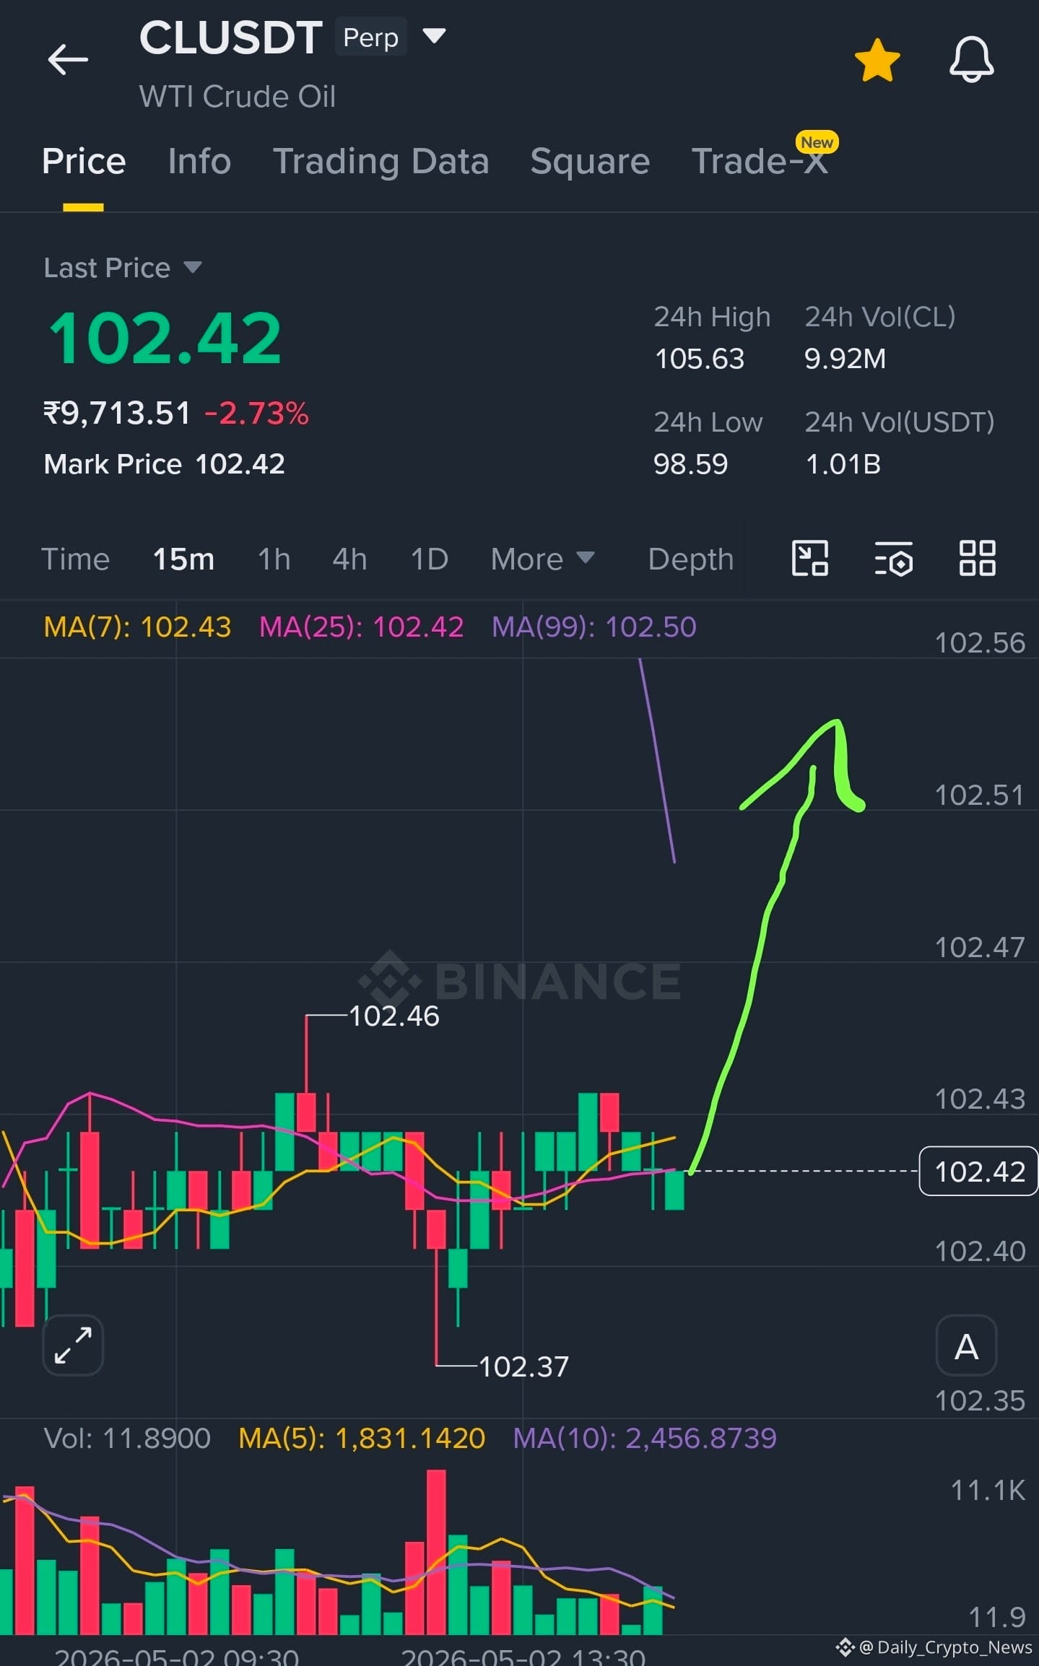
Task: Expand the CLUSDT pair selector arrow
Action: click(434, 36)
